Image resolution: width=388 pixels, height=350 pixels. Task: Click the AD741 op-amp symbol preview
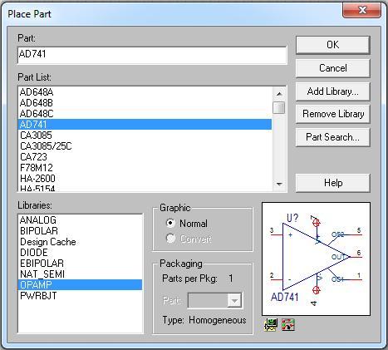click(x=316, y=259)
